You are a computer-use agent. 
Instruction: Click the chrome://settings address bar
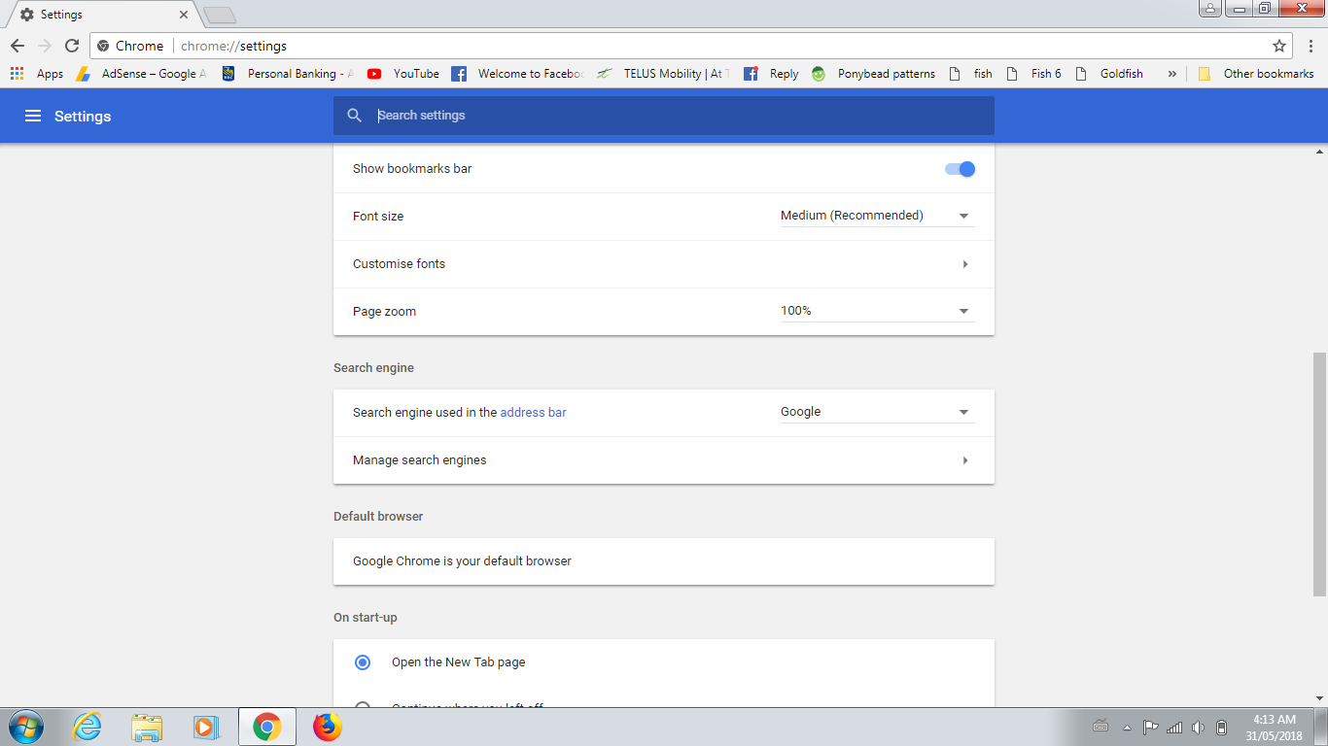691,46
